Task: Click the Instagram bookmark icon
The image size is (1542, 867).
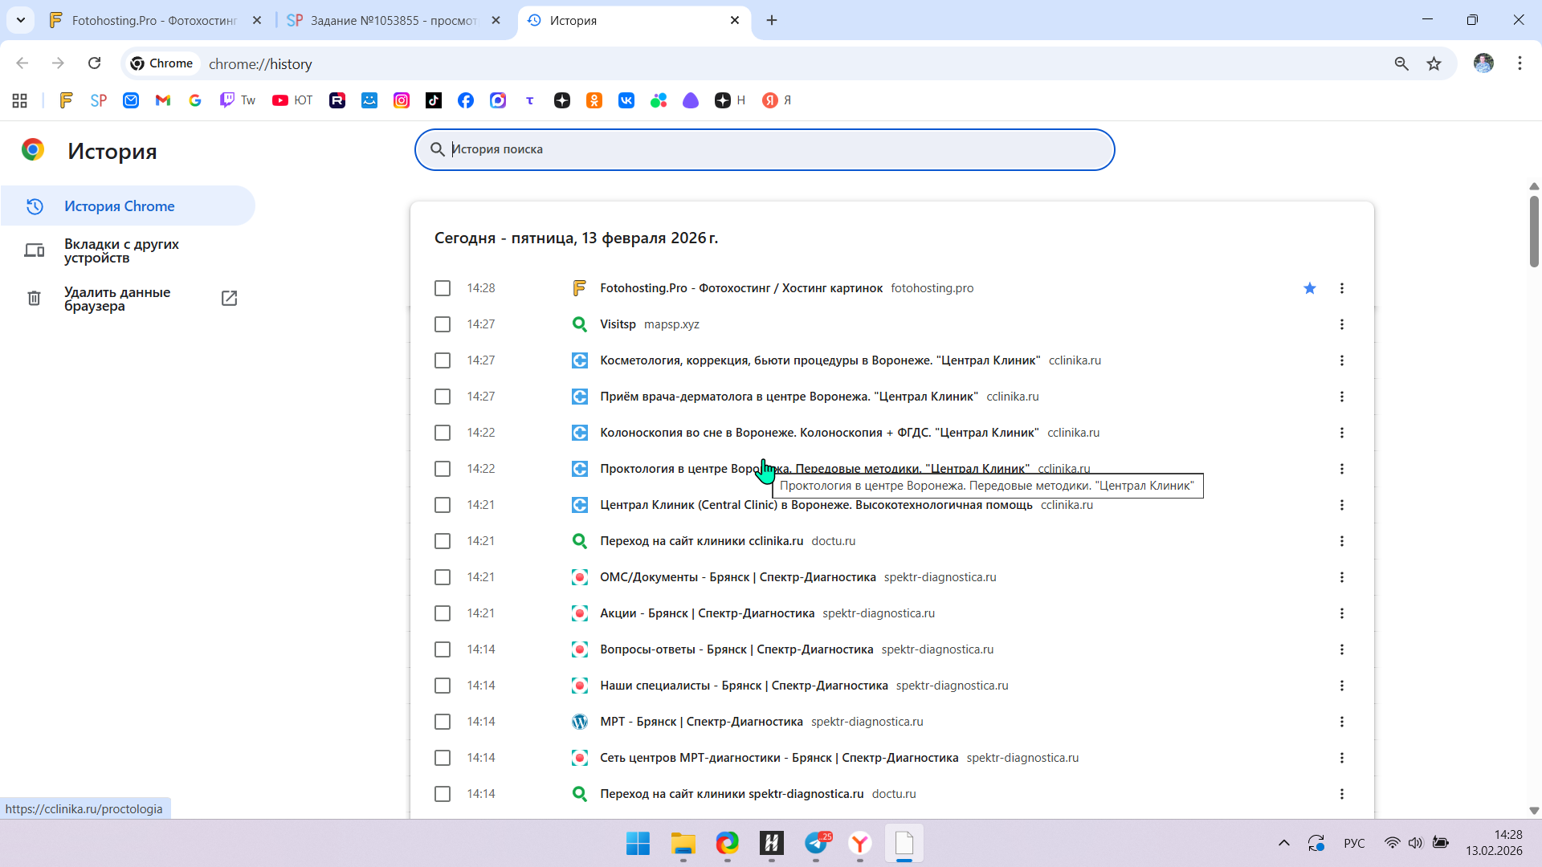Action: click(402, 100)
